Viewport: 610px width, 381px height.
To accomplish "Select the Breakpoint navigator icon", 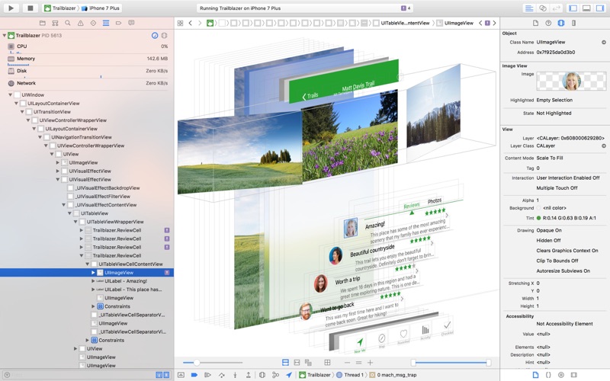I will click(120, 23).
